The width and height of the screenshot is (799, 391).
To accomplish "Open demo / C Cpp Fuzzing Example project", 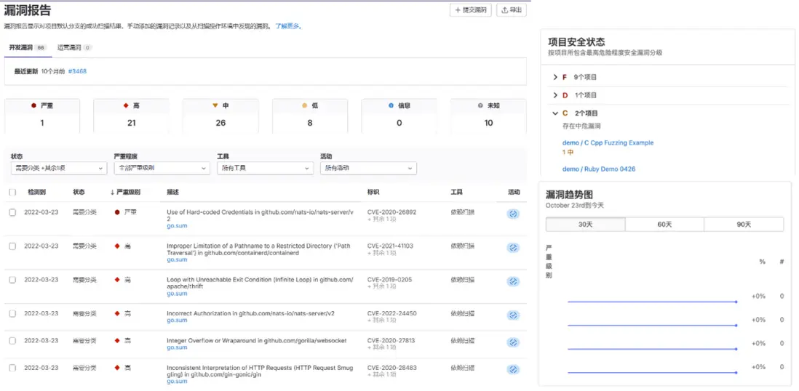I will pyautogui.click(x=608, y=143).
